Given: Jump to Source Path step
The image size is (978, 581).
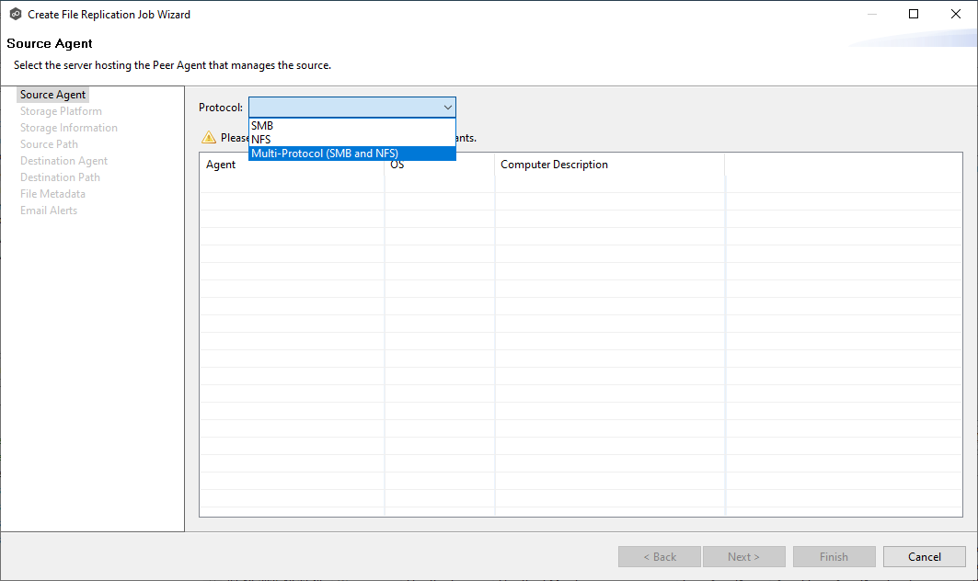Looking at the screenshot, I should [49, 144].
